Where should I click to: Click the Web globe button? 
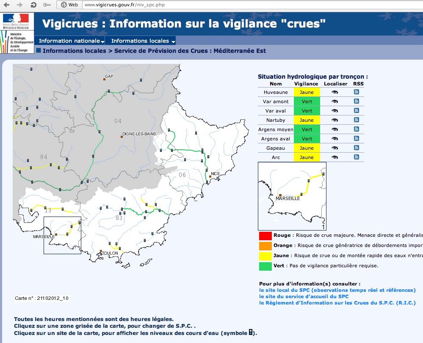pos(69,5)
